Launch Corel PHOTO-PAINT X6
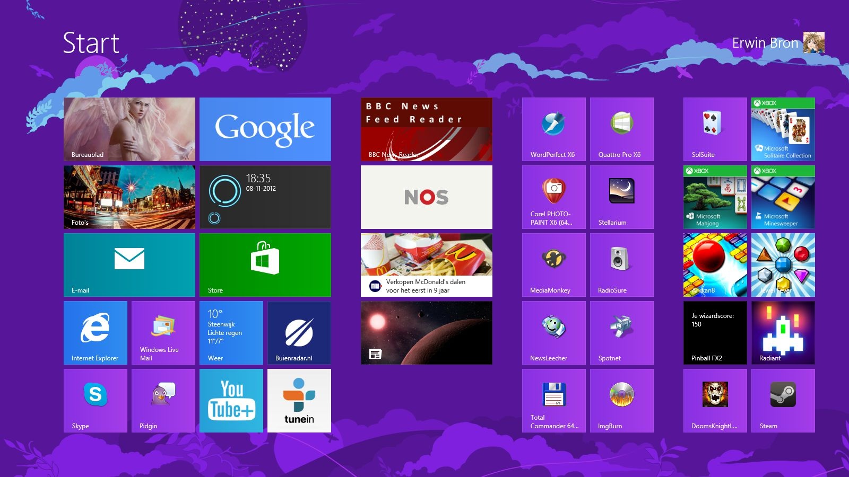This screenshot has width=849, height=477. (x=554, y=197)
